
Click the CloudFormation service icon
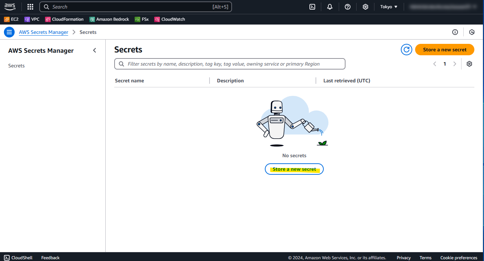(x=48, y=19)
